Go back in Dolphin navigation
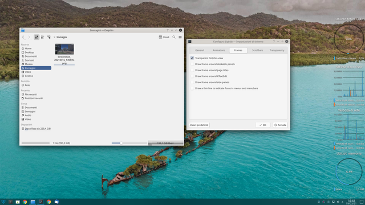This screenshot has height=205, width=365. [23, 37]
